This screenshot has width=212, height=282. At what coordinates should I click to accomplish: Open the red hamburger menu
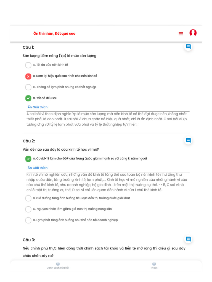tap(181, 34)
